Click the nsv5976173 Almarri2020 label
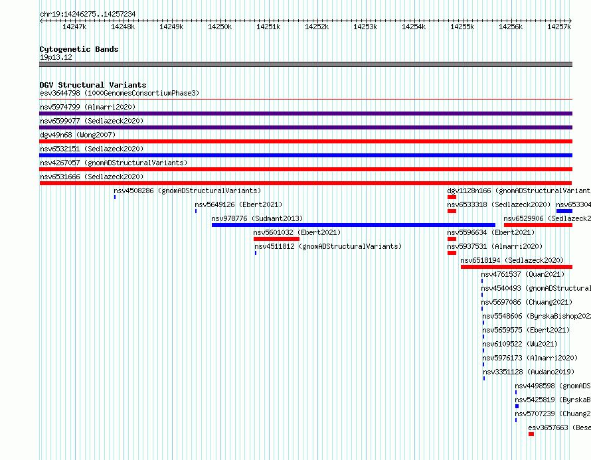 (x=531, y=358)
